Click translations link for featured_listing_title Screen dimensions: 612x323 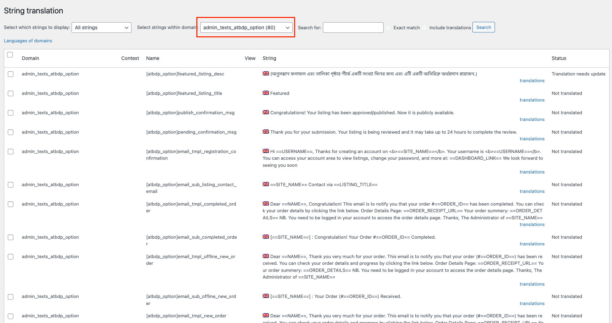[532, 100]
